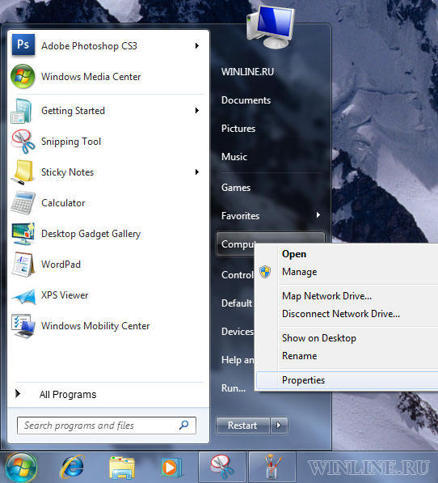Open Default Programs entry
The height and width of the screenshot is (483, 438).
click(237, 303)
